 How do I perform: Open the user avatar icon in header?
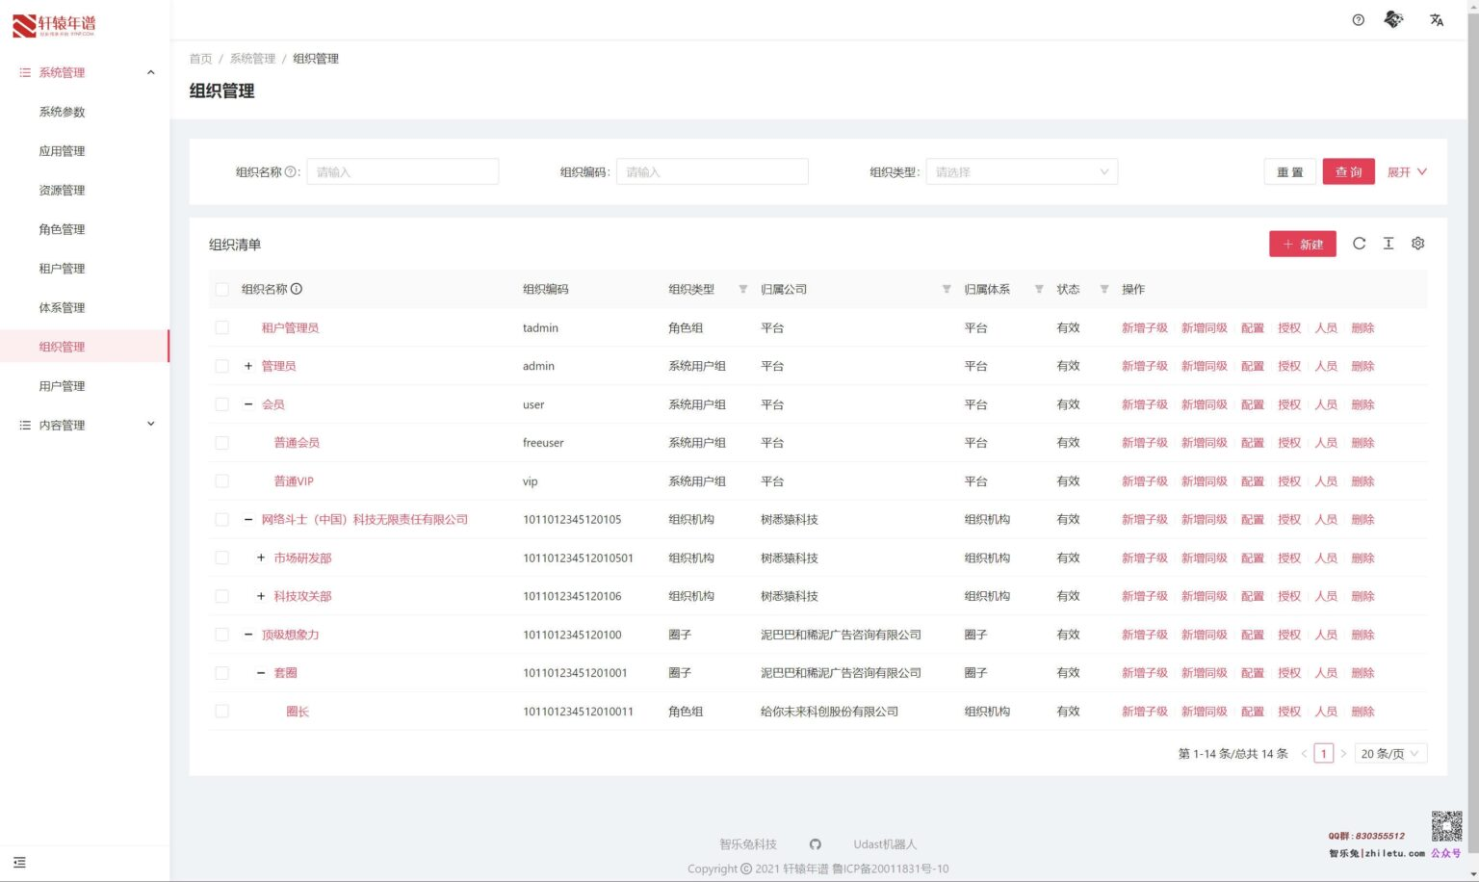coord(1393,19)
